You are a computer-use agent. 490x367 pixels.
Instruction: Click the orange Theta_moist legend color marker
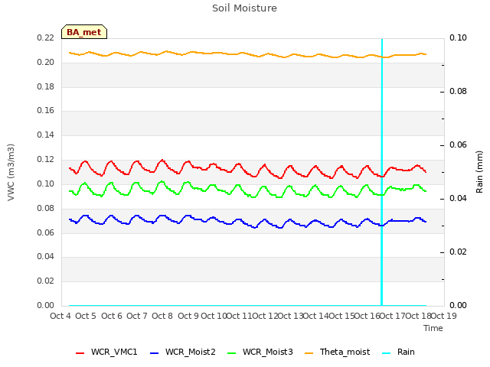pyautogui.click(x=309, y=353)
